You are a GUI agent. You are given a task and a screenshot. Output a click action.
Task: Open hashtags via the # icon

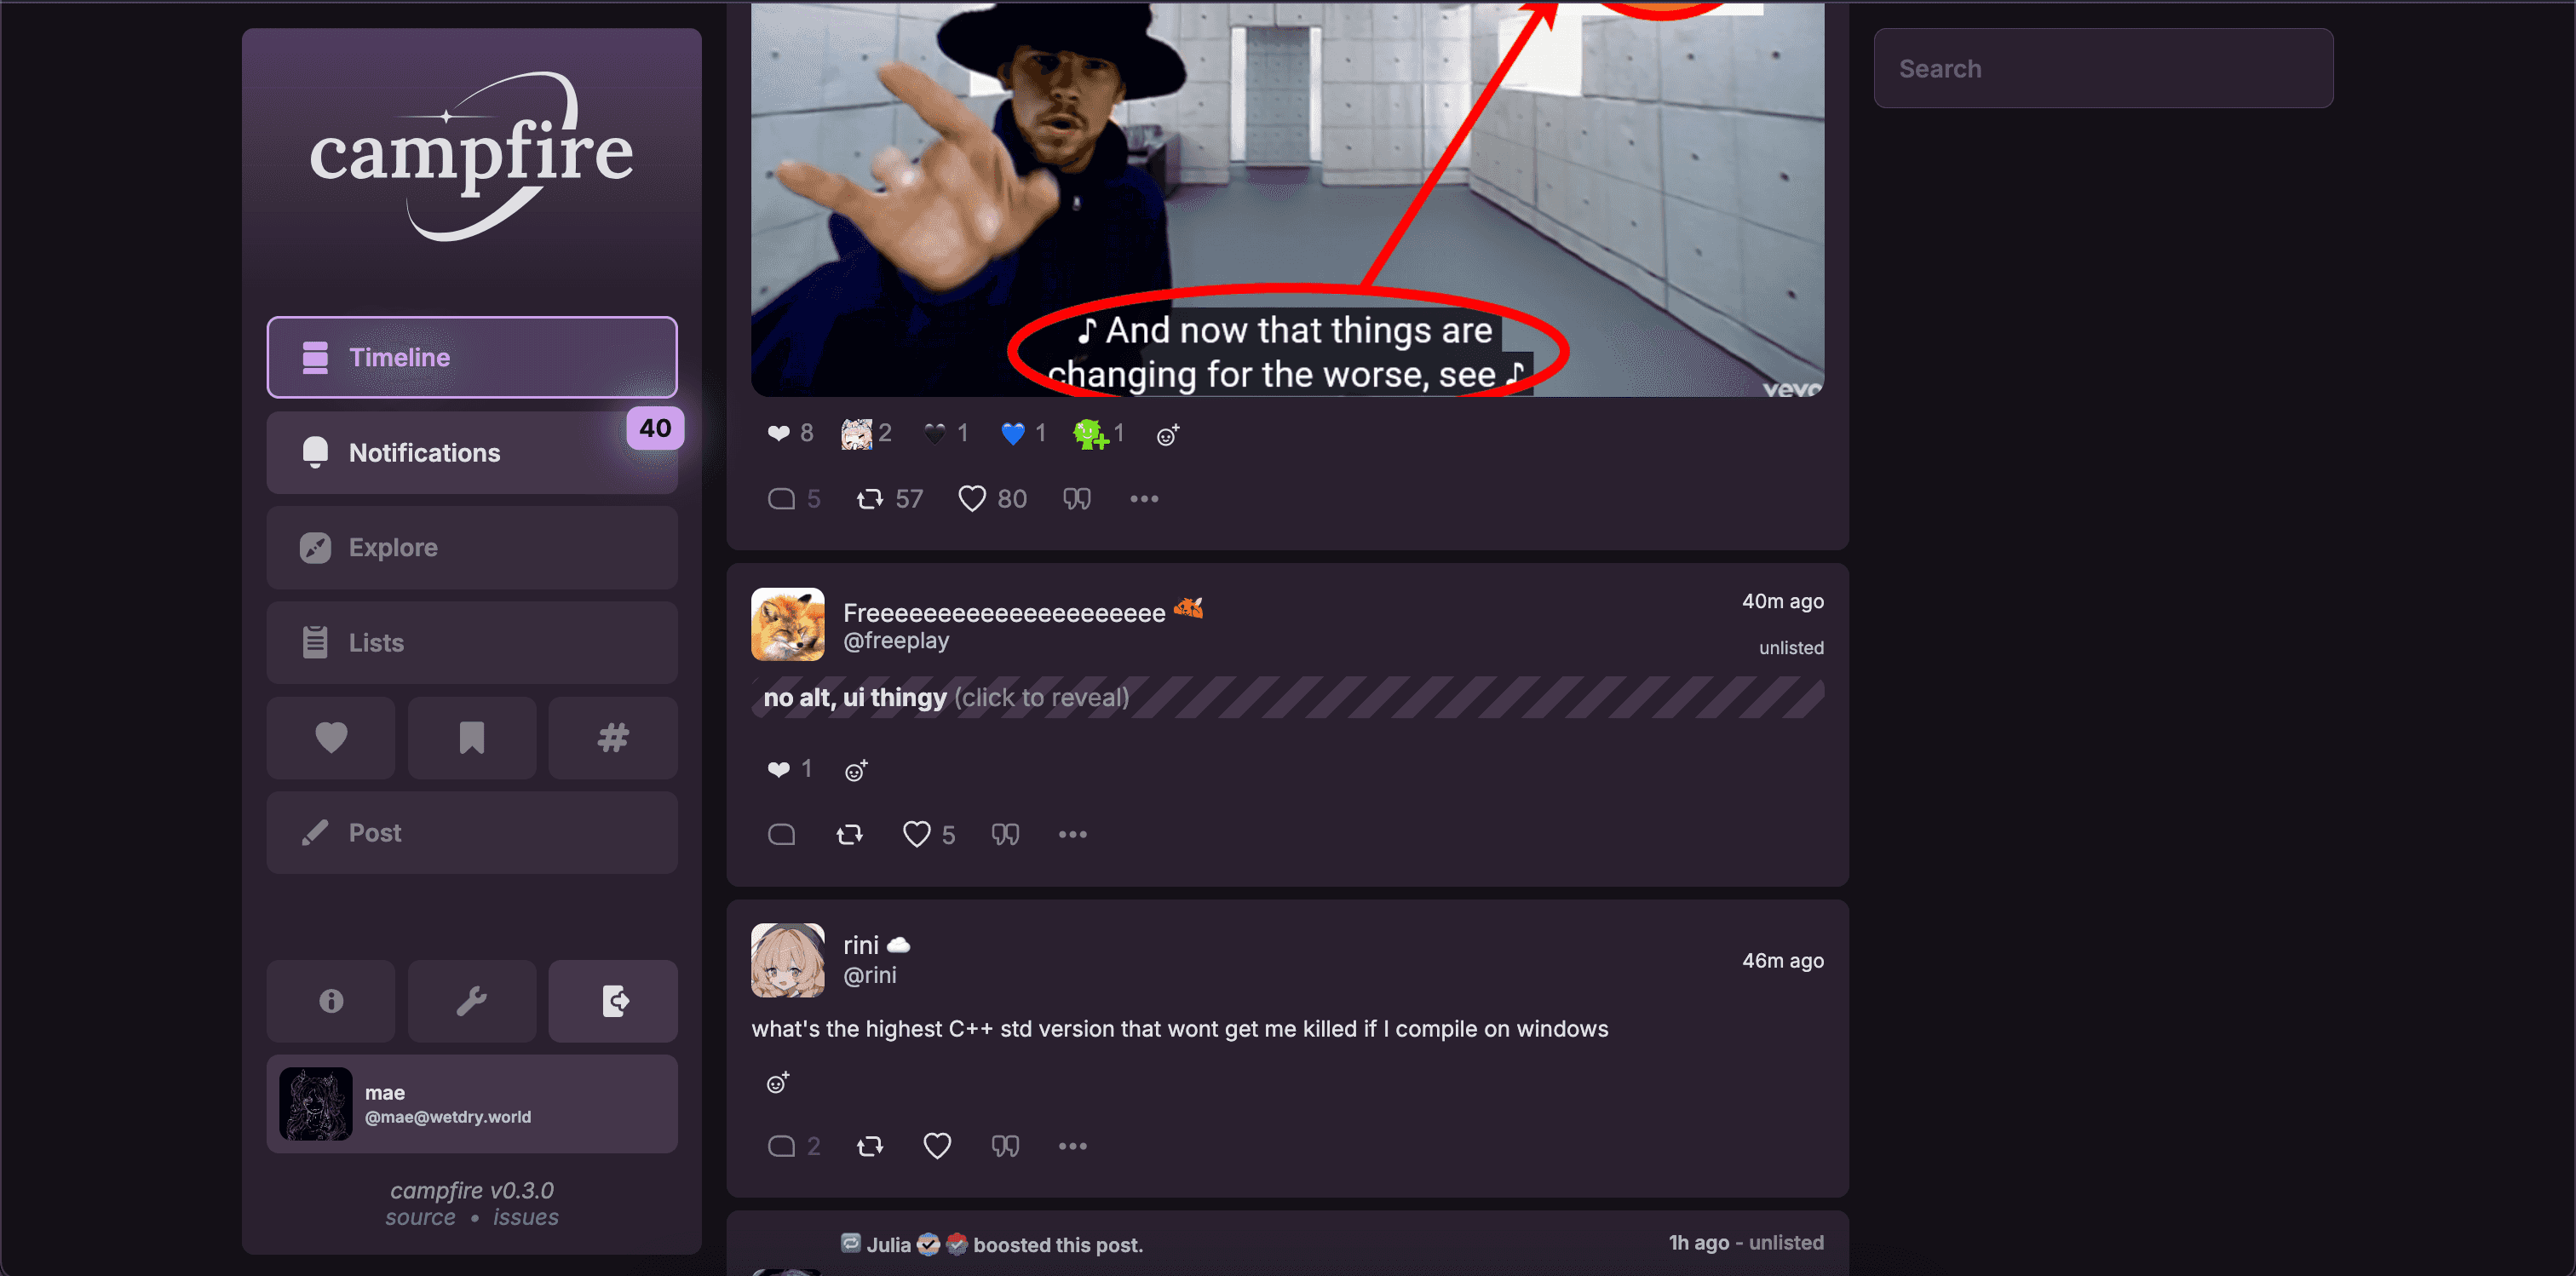[613, 738]
